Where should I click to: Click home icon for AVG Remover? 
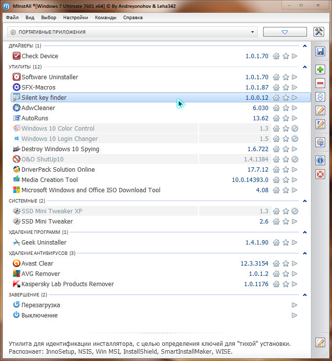click(276, 274)
